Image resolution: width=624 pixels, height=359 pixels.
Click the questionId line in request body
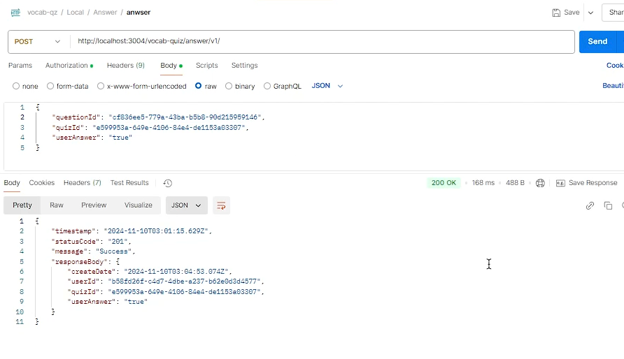point(158,117)
